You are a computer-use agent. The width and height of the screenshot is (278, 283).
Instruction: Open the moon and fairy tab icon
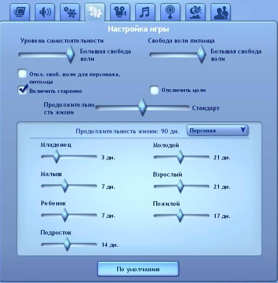pyautogui.click(x=195, y=13)
